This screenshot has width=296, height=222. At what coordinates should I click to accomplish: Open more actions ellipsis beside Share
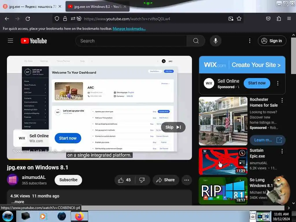click(x=186, y=180)
